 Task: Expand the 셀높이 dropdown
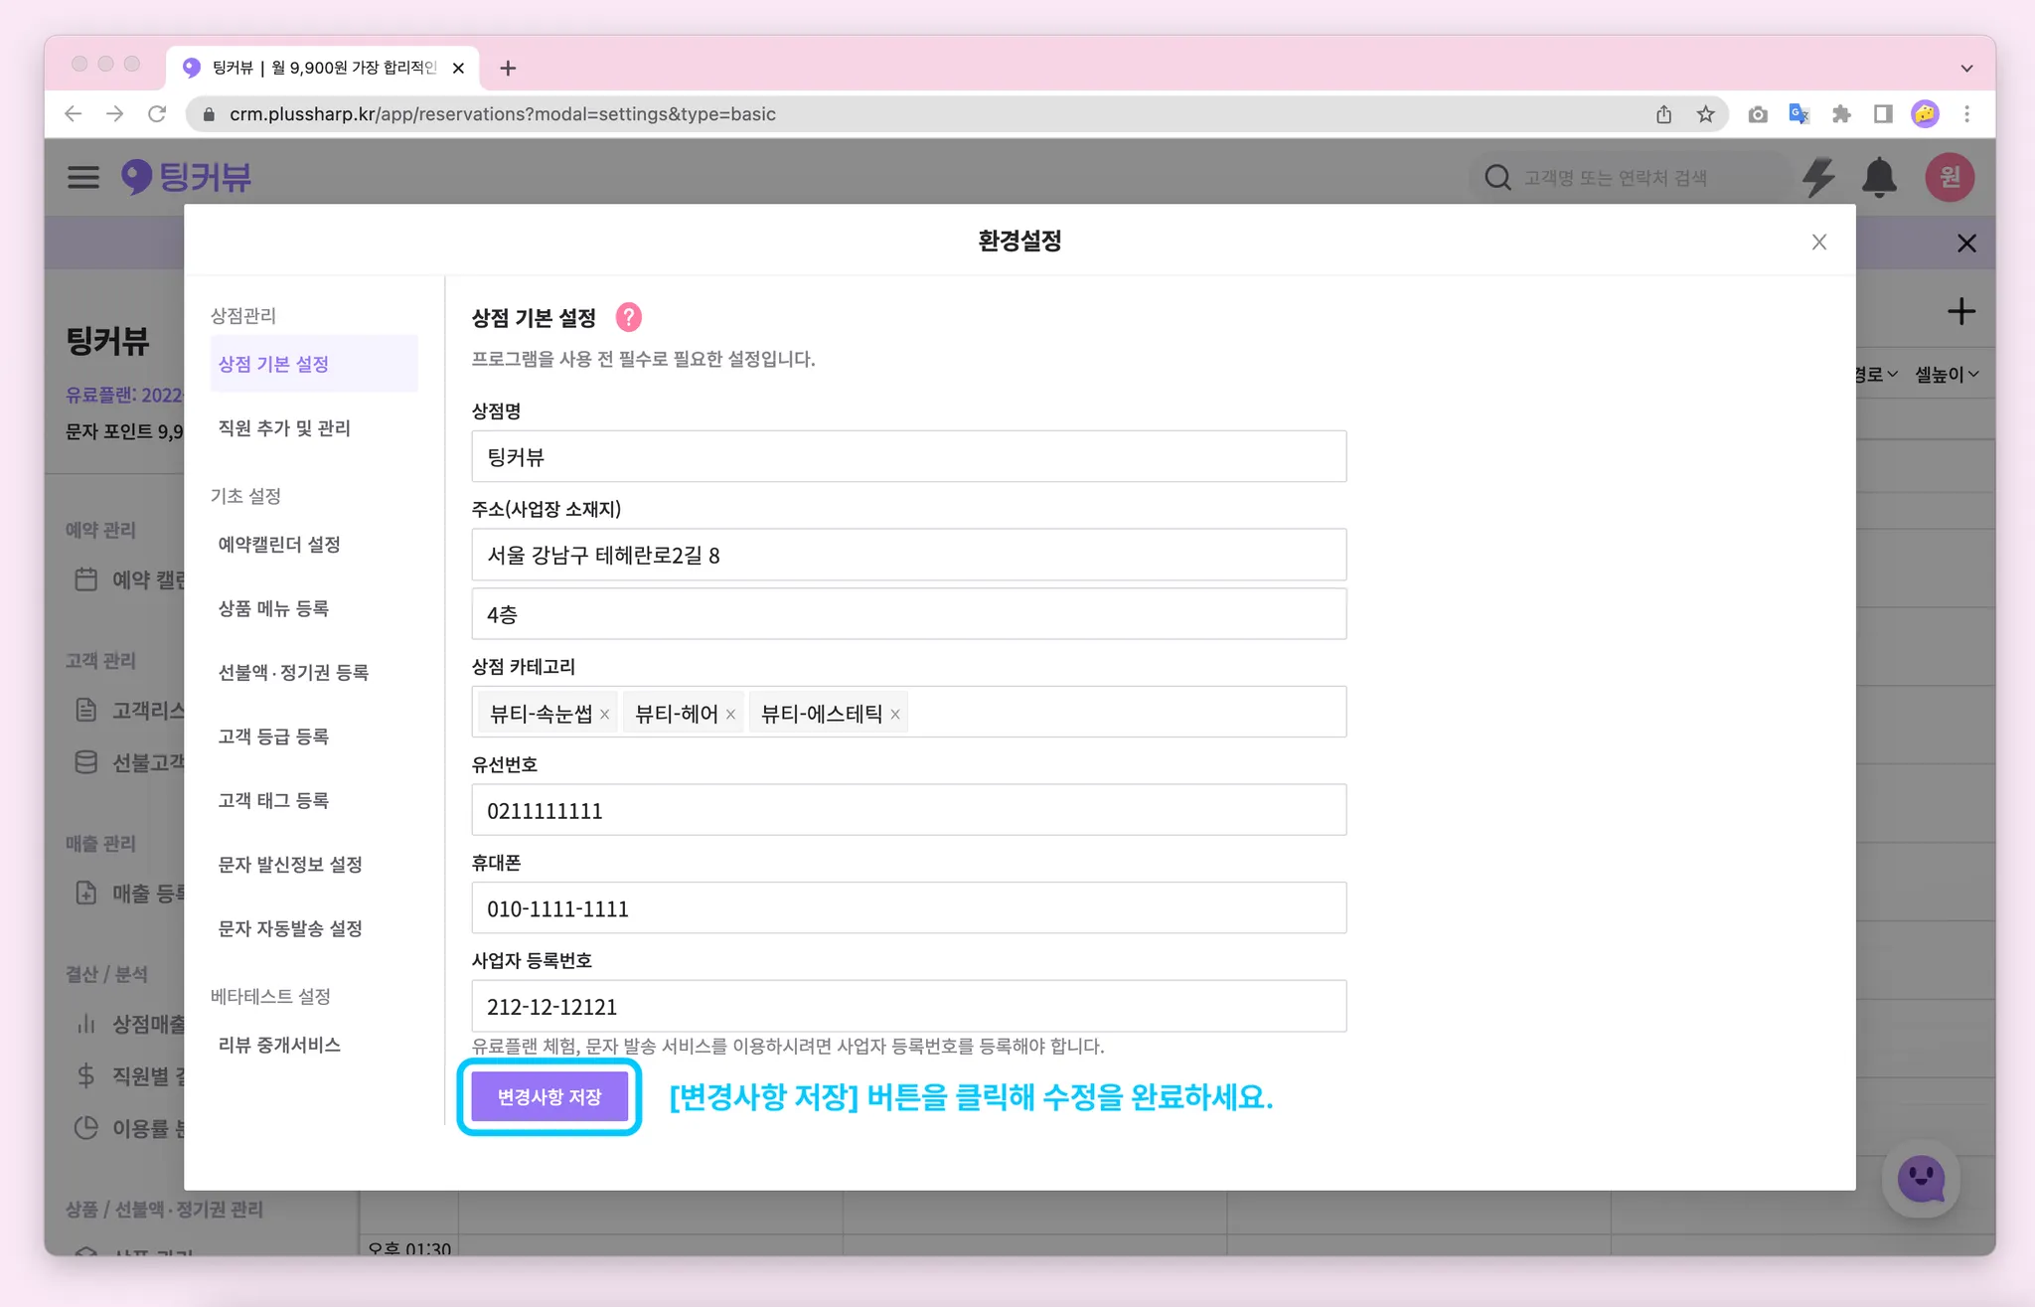1947,375
